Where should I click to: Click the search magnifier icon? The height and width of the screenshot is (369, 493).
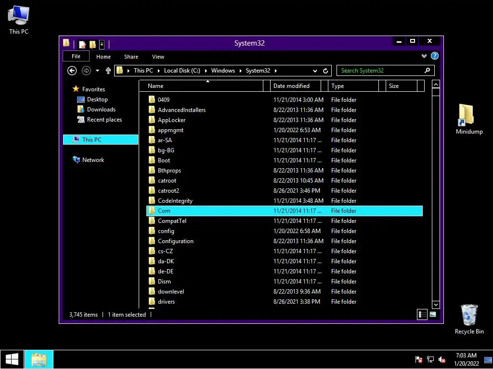pos(428,71)
